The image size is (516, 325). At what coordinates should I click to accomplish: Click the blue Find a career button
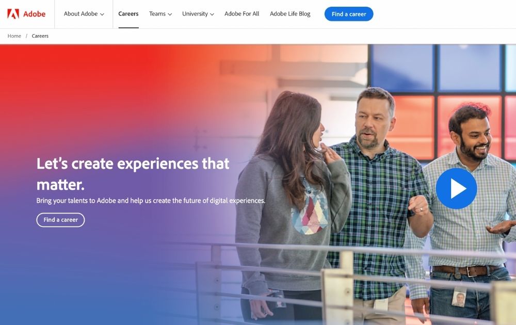click(x=349, y=14)
